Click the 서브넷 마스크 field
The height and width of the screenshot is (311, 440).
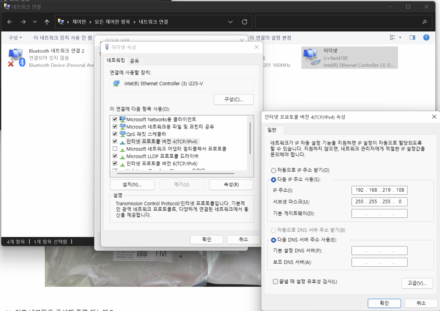(x=379, y=202)
